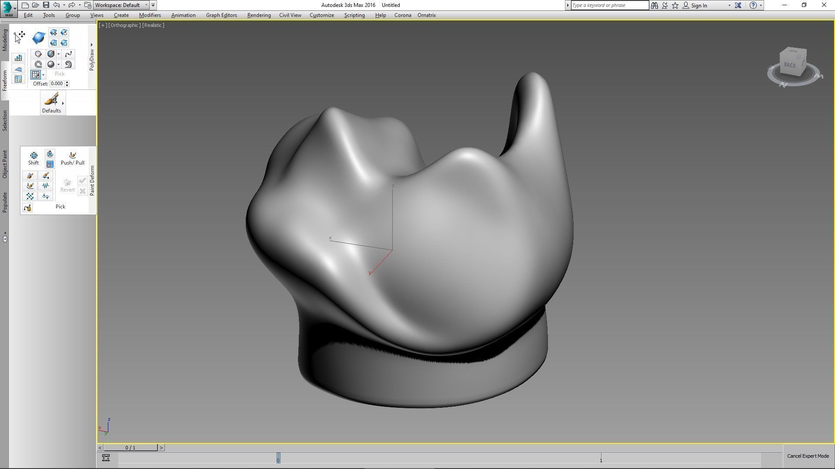Open the Graph Editors menu

[221, 15]
